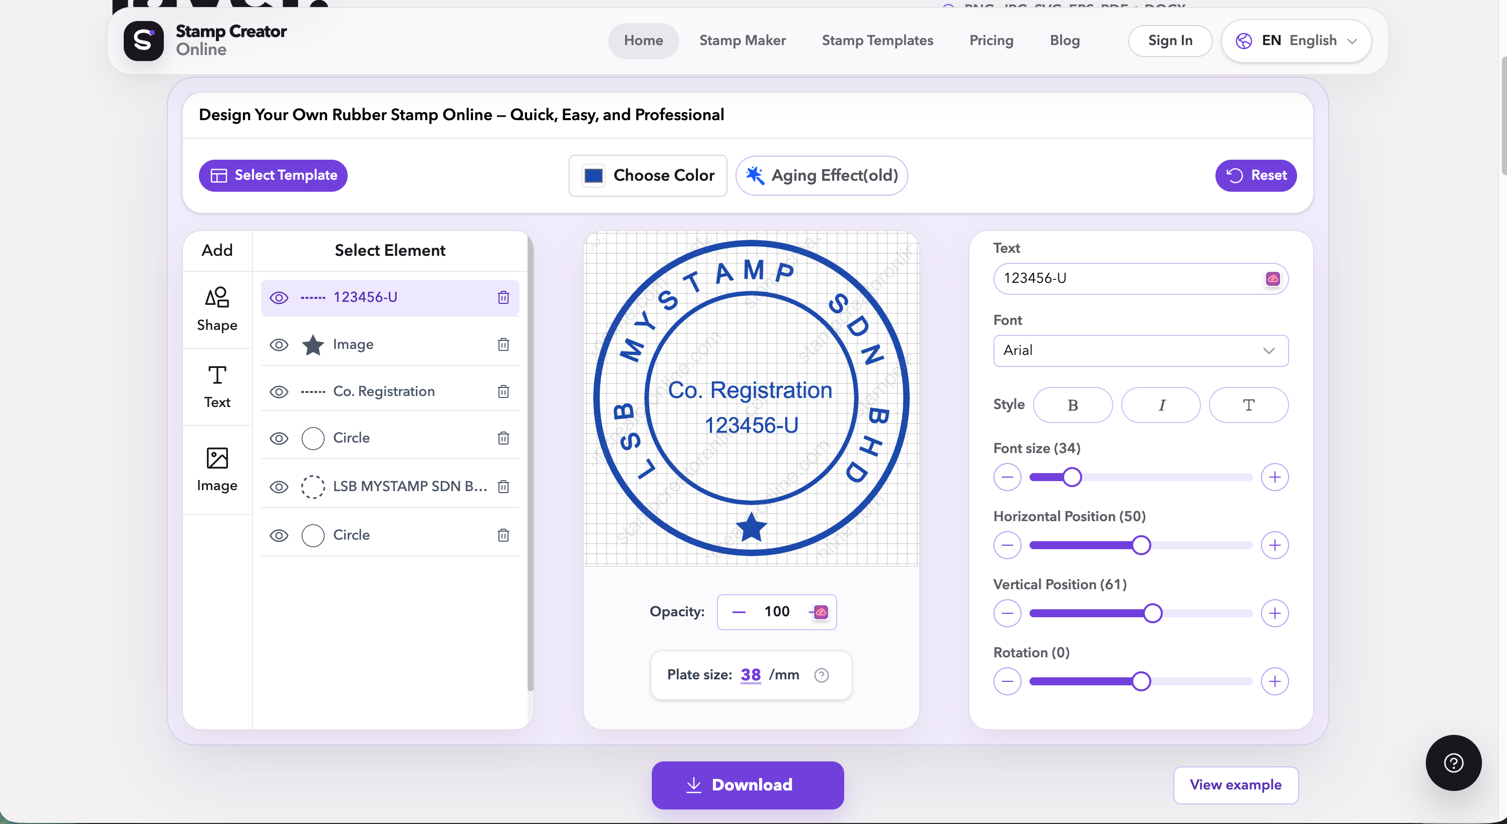Open Pricing nav item
The width and height of the screenshot is (1507, 824).
(991, 41)
